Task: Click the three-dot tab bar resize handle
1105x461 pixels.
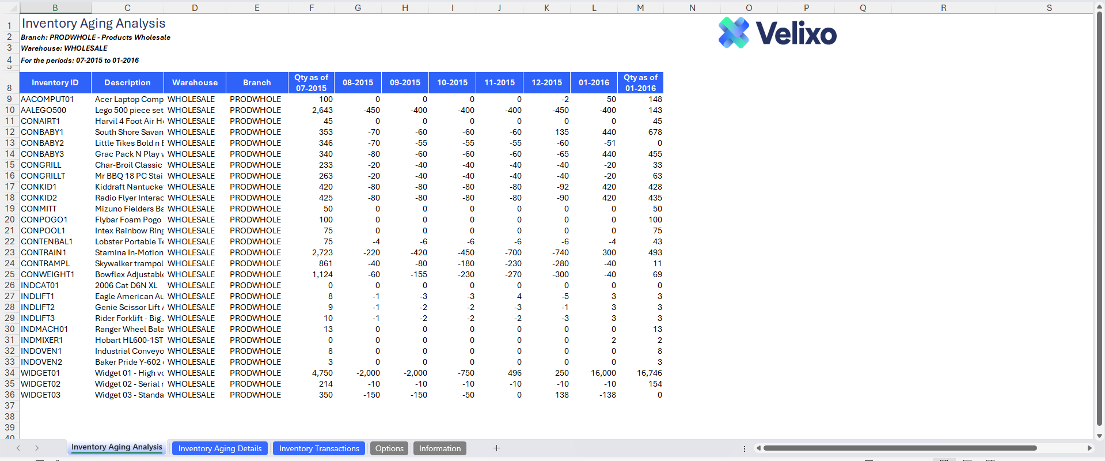Action: point(745,448)
